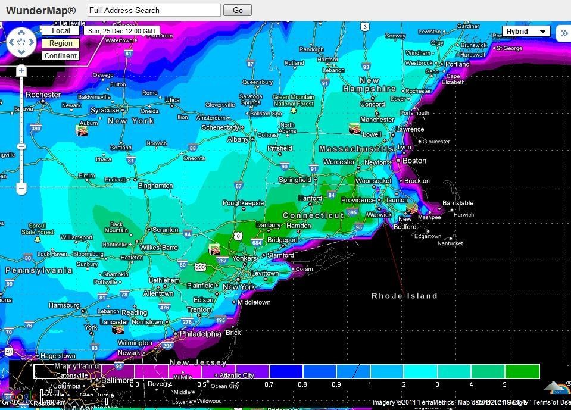Viewport: 571px width, 410px height.
Task: Click the WunderMap logo title
Action: pos(40,10)
